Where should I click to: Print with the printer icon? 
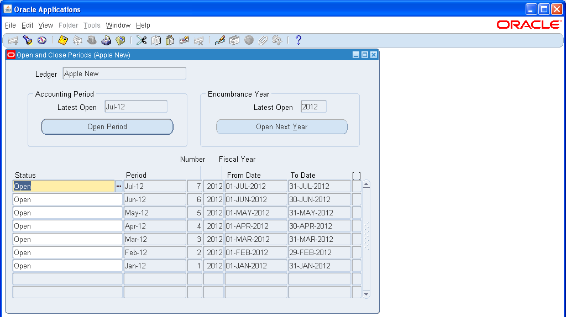click(x=106, y=40)
